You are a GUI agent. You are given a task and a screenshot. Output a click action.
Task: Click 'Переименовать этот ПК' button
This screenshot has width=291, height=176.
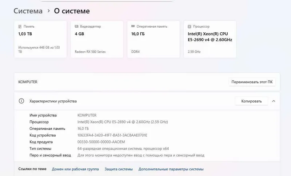pos(252,82)
